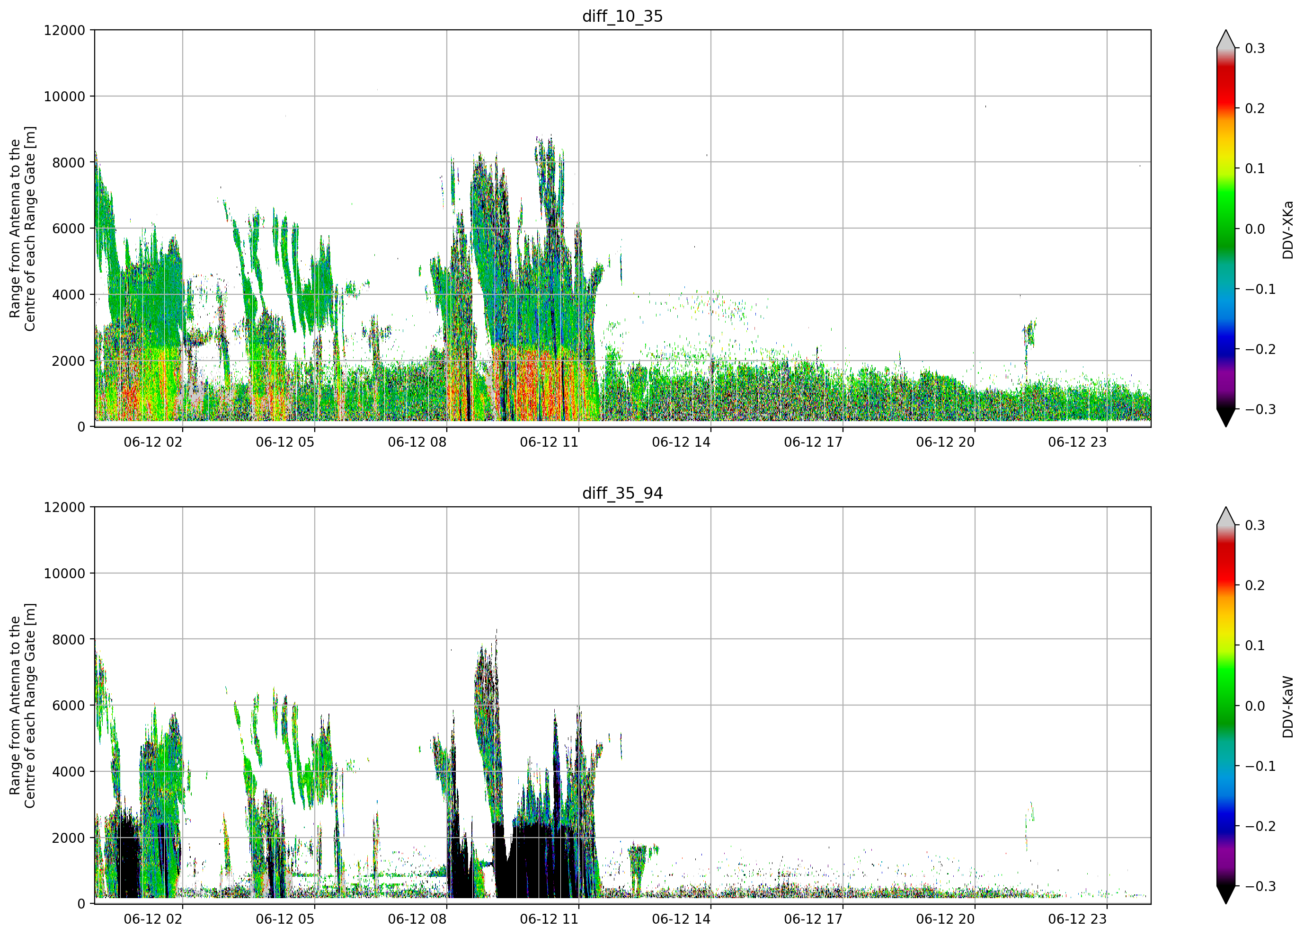Click the '4000' y-tick of diff_10_35 plot
The height and width of the screenshot is (936, 1304).
click(69, 295)
